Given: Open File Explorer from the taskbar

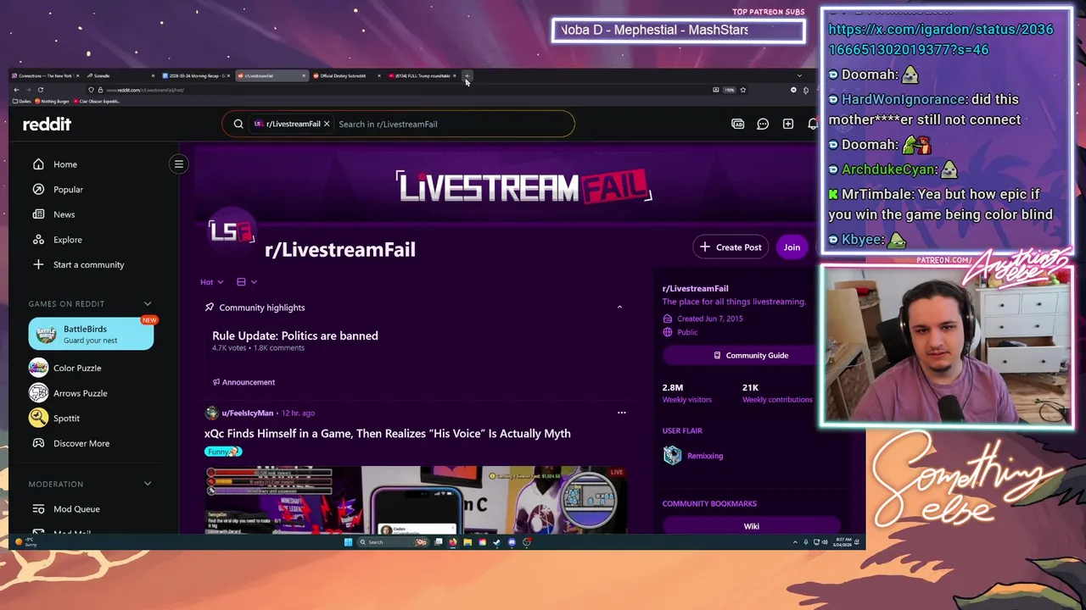Looking at the screenshot, I should pos(467,542).
